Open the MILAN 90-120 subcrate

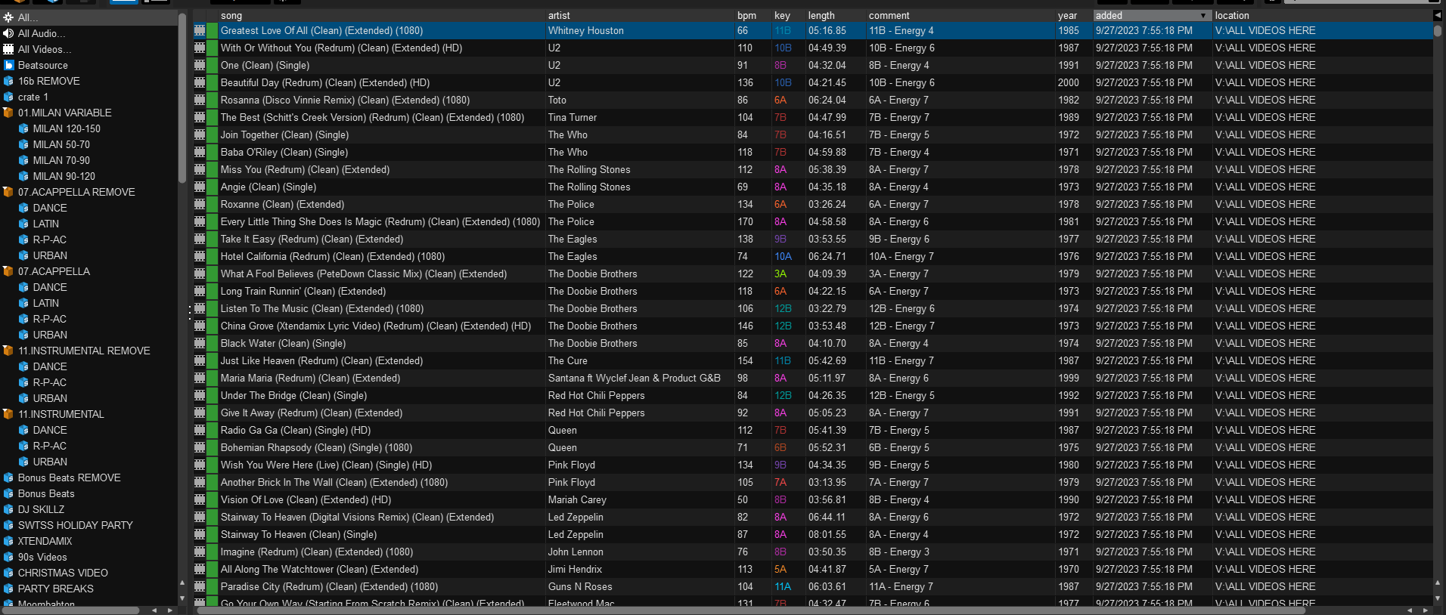coord(64,176)
